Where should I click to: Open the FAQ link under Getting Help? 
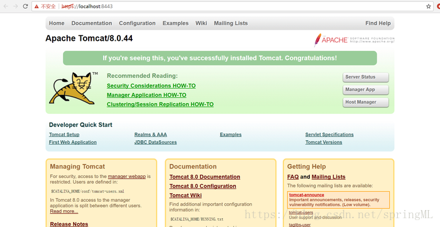(293, 177)
